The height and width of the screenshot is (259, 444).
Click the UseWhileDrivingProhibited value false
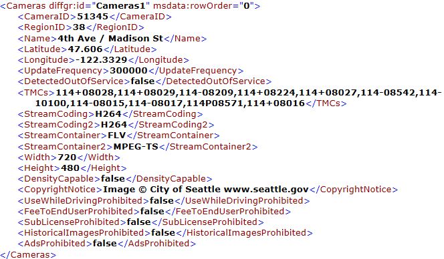(161, 200)
